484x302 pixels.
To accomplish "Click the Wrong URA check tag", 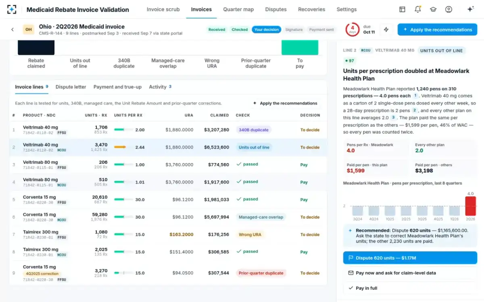I will 250,234.
